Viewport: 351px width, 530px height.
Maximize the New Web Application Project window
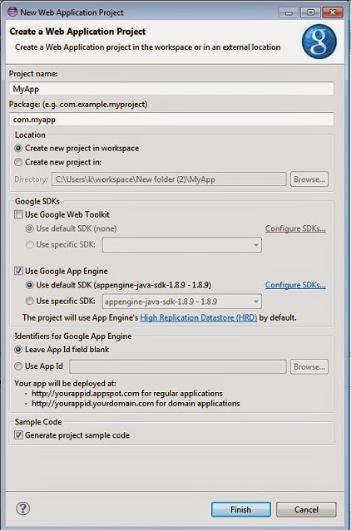[310, 12]
